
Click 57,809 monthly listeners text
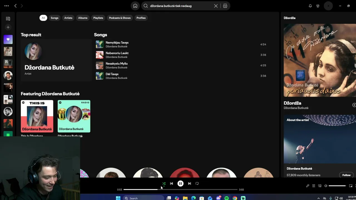pos(303,175)
